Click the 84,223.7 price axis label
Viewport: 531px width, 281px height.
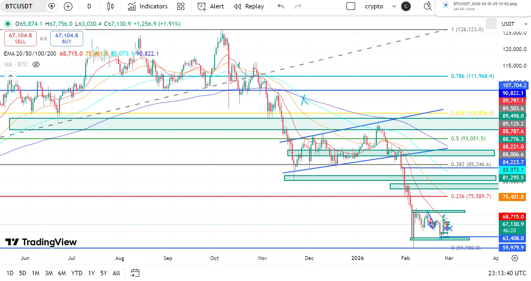coord(513,162)
